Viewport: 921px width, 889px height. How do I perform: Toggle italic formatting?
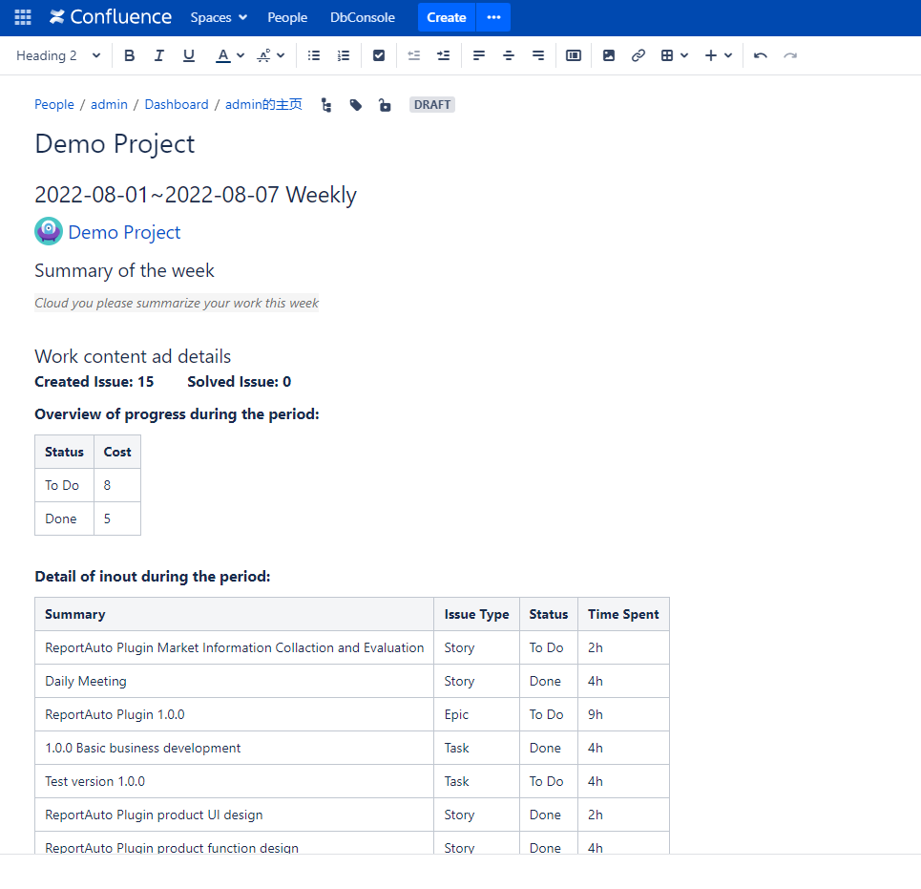pyautogui.click(x=159, y=55)
